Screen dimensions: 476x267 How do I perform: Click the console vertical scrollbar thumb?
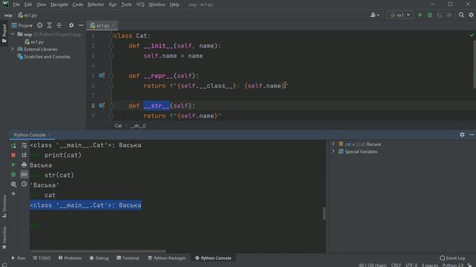(x=324, y=214)
